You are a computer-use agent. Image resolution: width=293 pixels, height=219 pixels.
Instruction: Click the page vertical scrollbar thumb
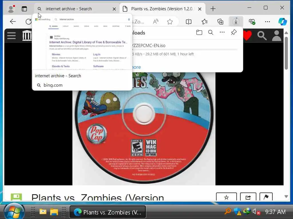click(x=286, y=53)
